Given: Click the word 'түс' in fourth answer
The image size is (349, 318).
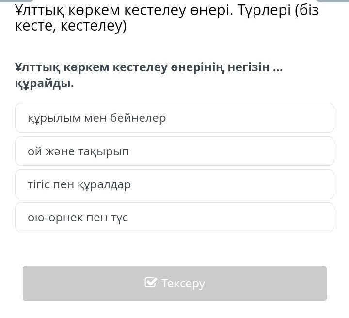Looking at the screenshot, I should point(119,218).
